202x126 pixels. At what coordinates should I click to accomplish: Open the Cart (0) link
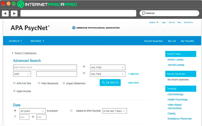click(x=172, y=22)
